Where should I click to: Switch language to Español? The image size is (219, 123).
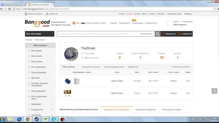pos(137,14)
